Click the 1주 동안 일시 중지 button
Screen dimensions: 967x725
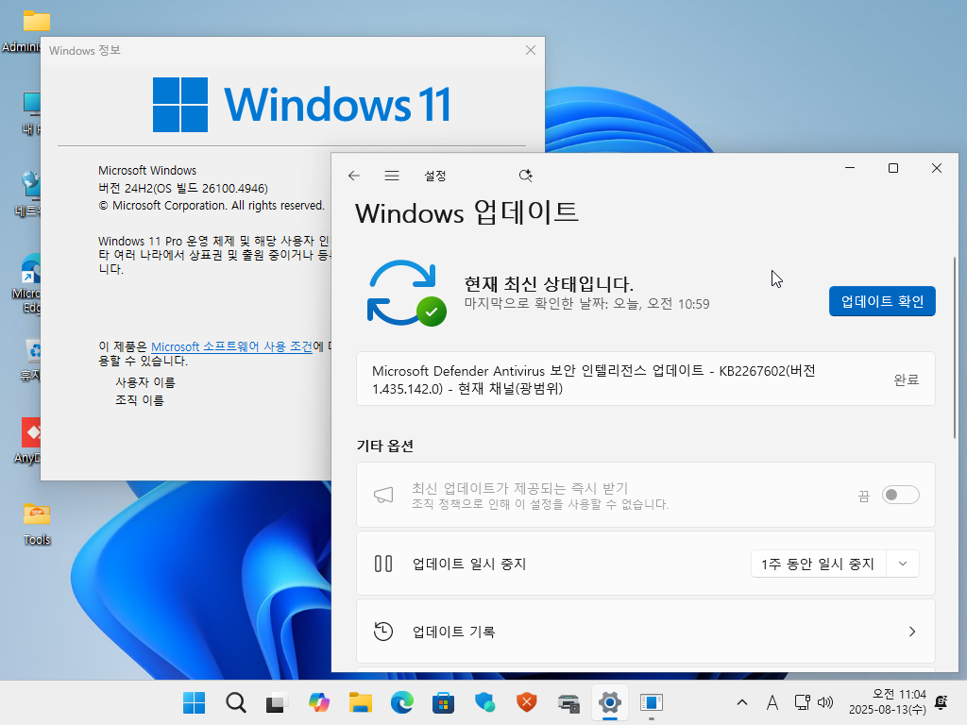tap(818, 564)
